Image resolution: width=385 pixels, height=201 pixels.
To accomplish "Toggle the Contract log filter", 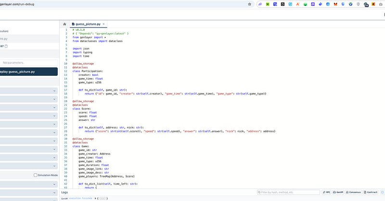I will coord(371,192).
